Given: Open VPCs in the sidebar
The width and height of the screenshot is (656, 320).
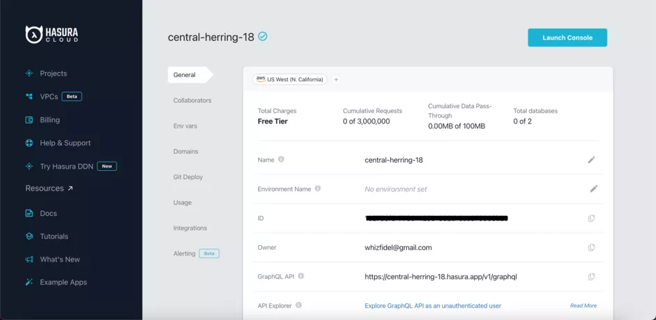Looking at the screenshot, I should coord(49,96).
